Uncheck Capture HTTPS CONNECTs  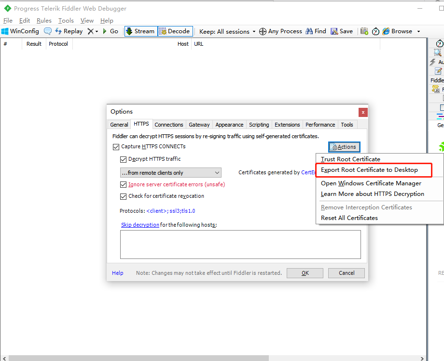[116, 147]
